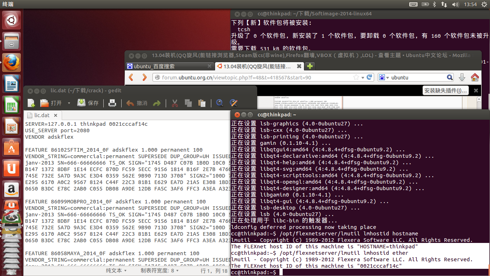Image resolution: width=490 pixels, height=276 pixels.
Task: Open the Bluetooth indicator in top panel
Action: click(434, 4)
